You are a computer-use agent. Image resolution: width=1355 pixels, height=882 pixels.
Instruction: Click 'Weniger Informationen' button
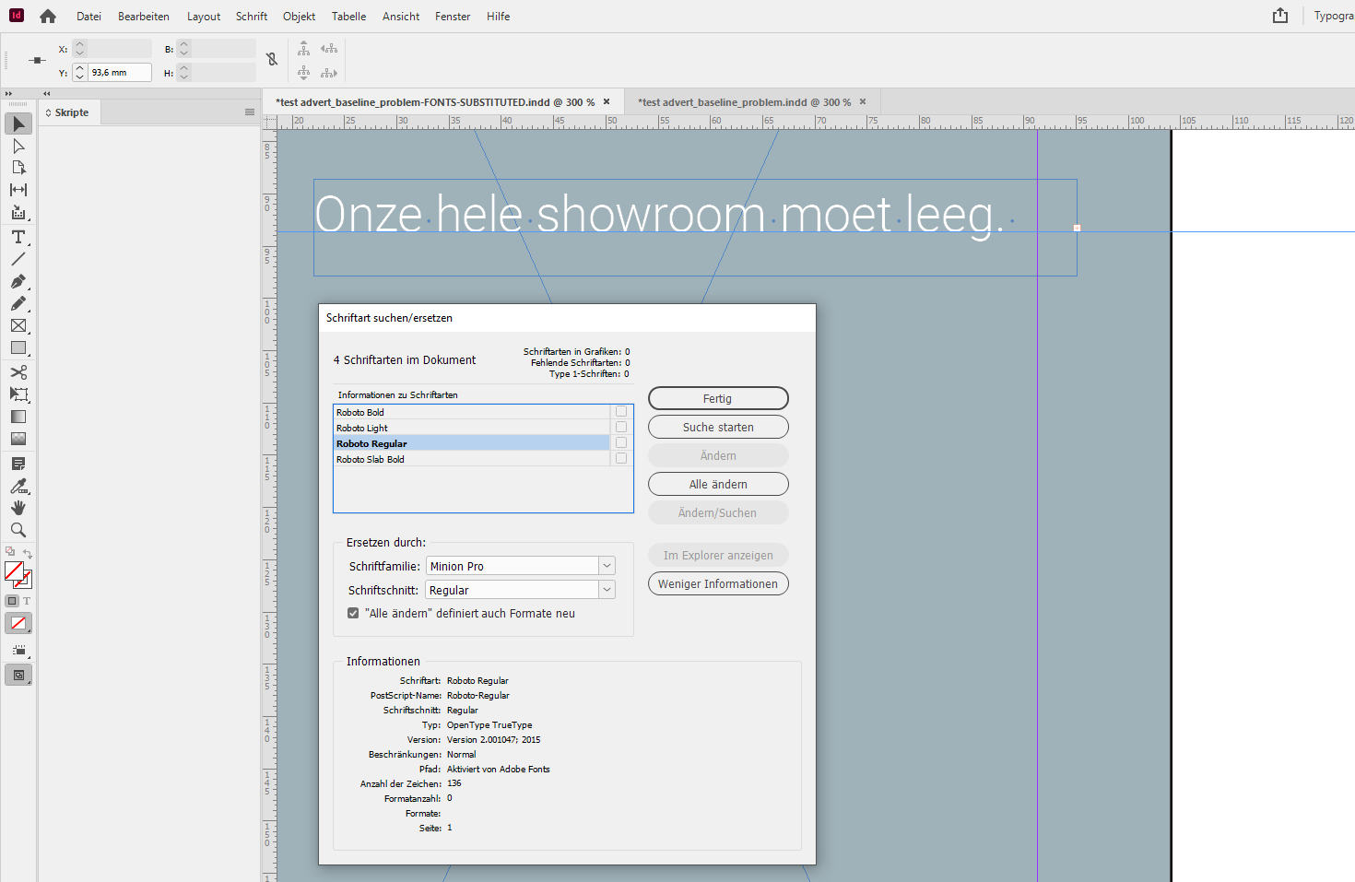point(718,583)
